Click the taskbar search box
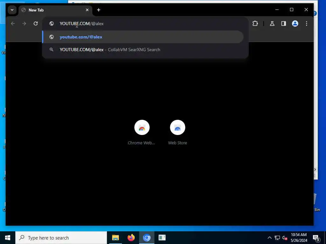Image resolution: width=326 pixels, height=244 pixels. click(x=61, y=238)
